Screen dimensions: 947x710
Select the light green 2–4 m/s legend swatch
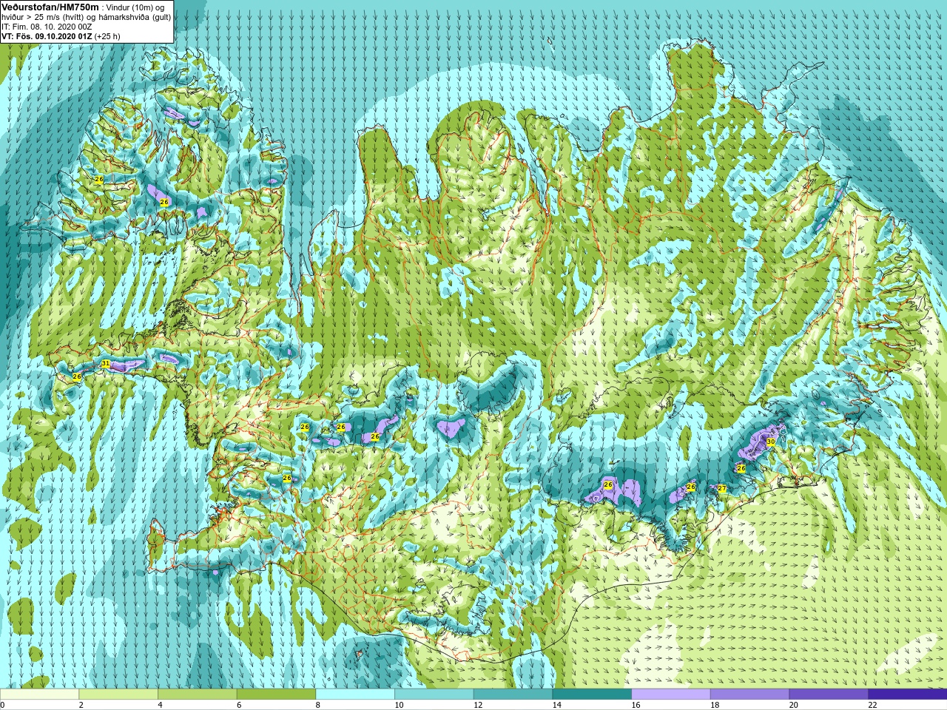pyautogui.click(x=118, y=694)
